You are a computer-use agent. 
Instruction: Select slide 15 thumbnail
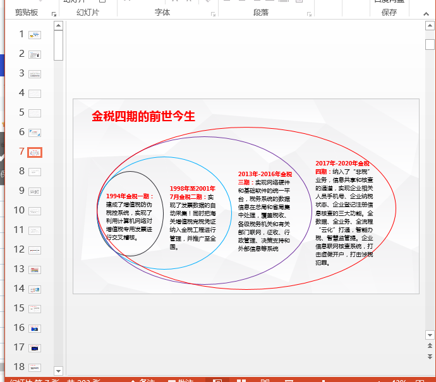[35, 309]
